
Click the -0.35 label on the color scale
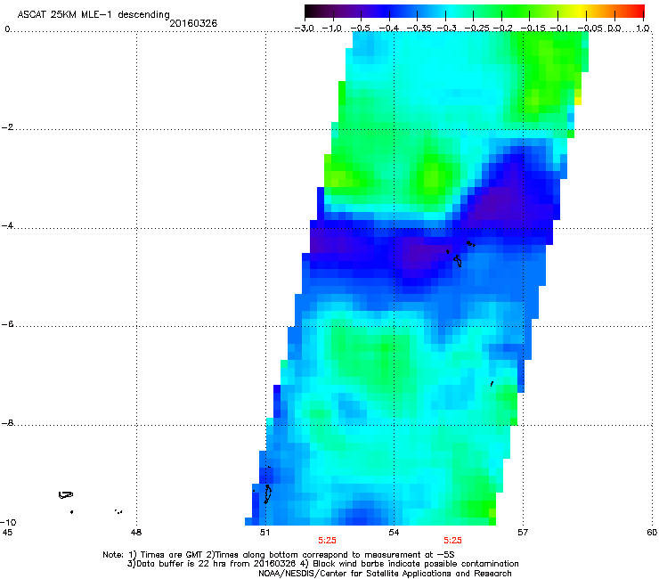[419, 29]
